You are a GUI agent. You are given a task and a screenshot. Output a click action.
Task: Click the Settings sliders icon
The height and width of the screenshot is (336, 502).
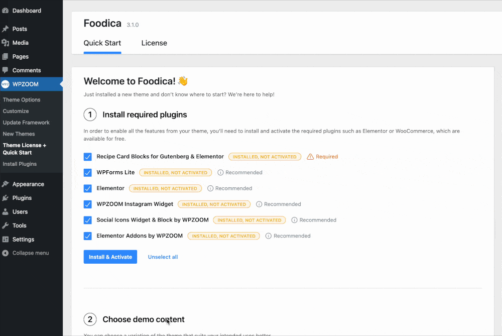[5, 239]
